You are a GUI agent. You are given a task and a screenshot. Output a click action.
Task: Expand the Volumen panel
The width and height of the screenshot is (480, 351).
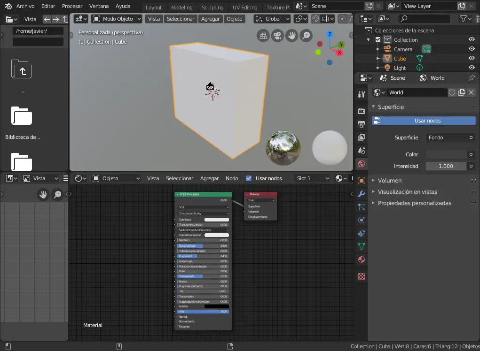(x=390, y=180)
